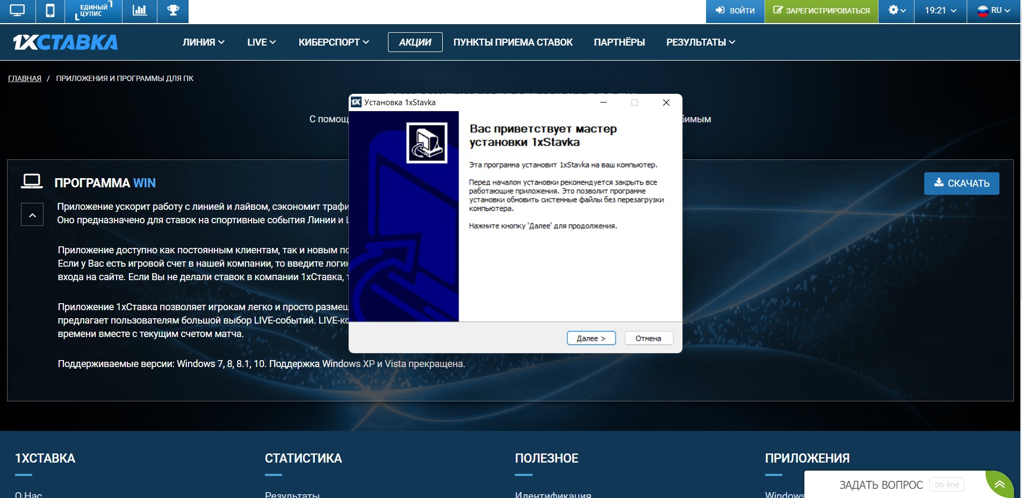Screen dimensions: 1022x498
Task: Click the 1ХСТАВКА footer heading
Action: pos(45,458)
